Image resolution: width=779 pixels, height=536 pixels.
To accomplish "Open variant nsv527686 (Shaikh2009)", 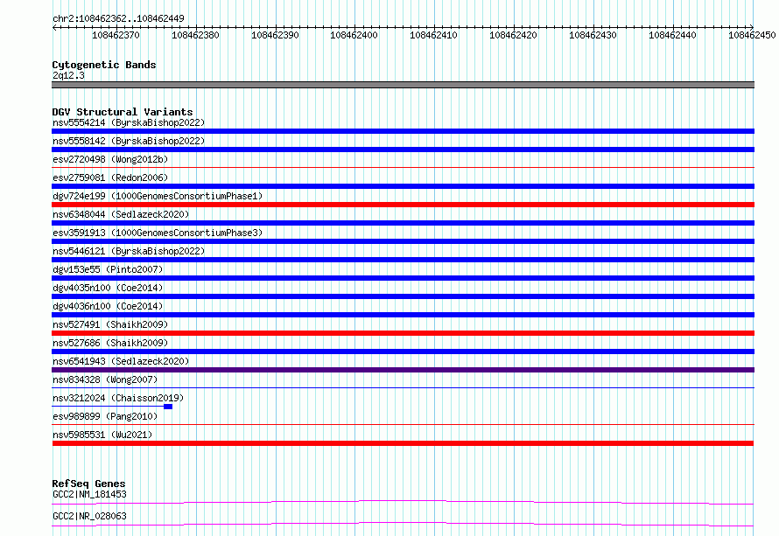I will [110, 343].
